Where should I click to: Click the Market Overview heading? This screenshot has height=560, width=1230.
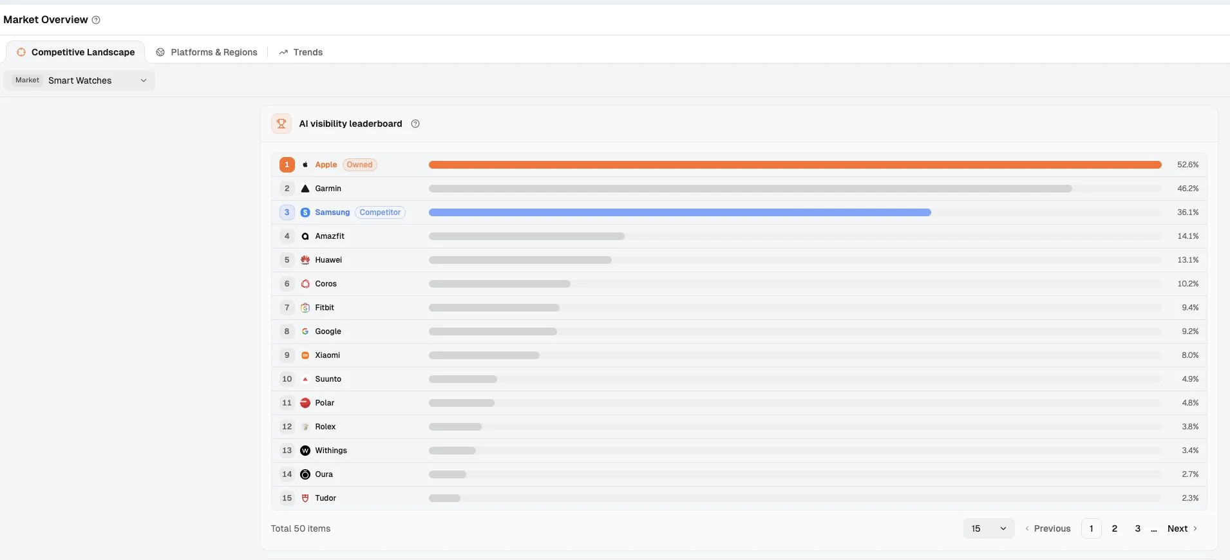pyautogui.click(x=45, y=20)
